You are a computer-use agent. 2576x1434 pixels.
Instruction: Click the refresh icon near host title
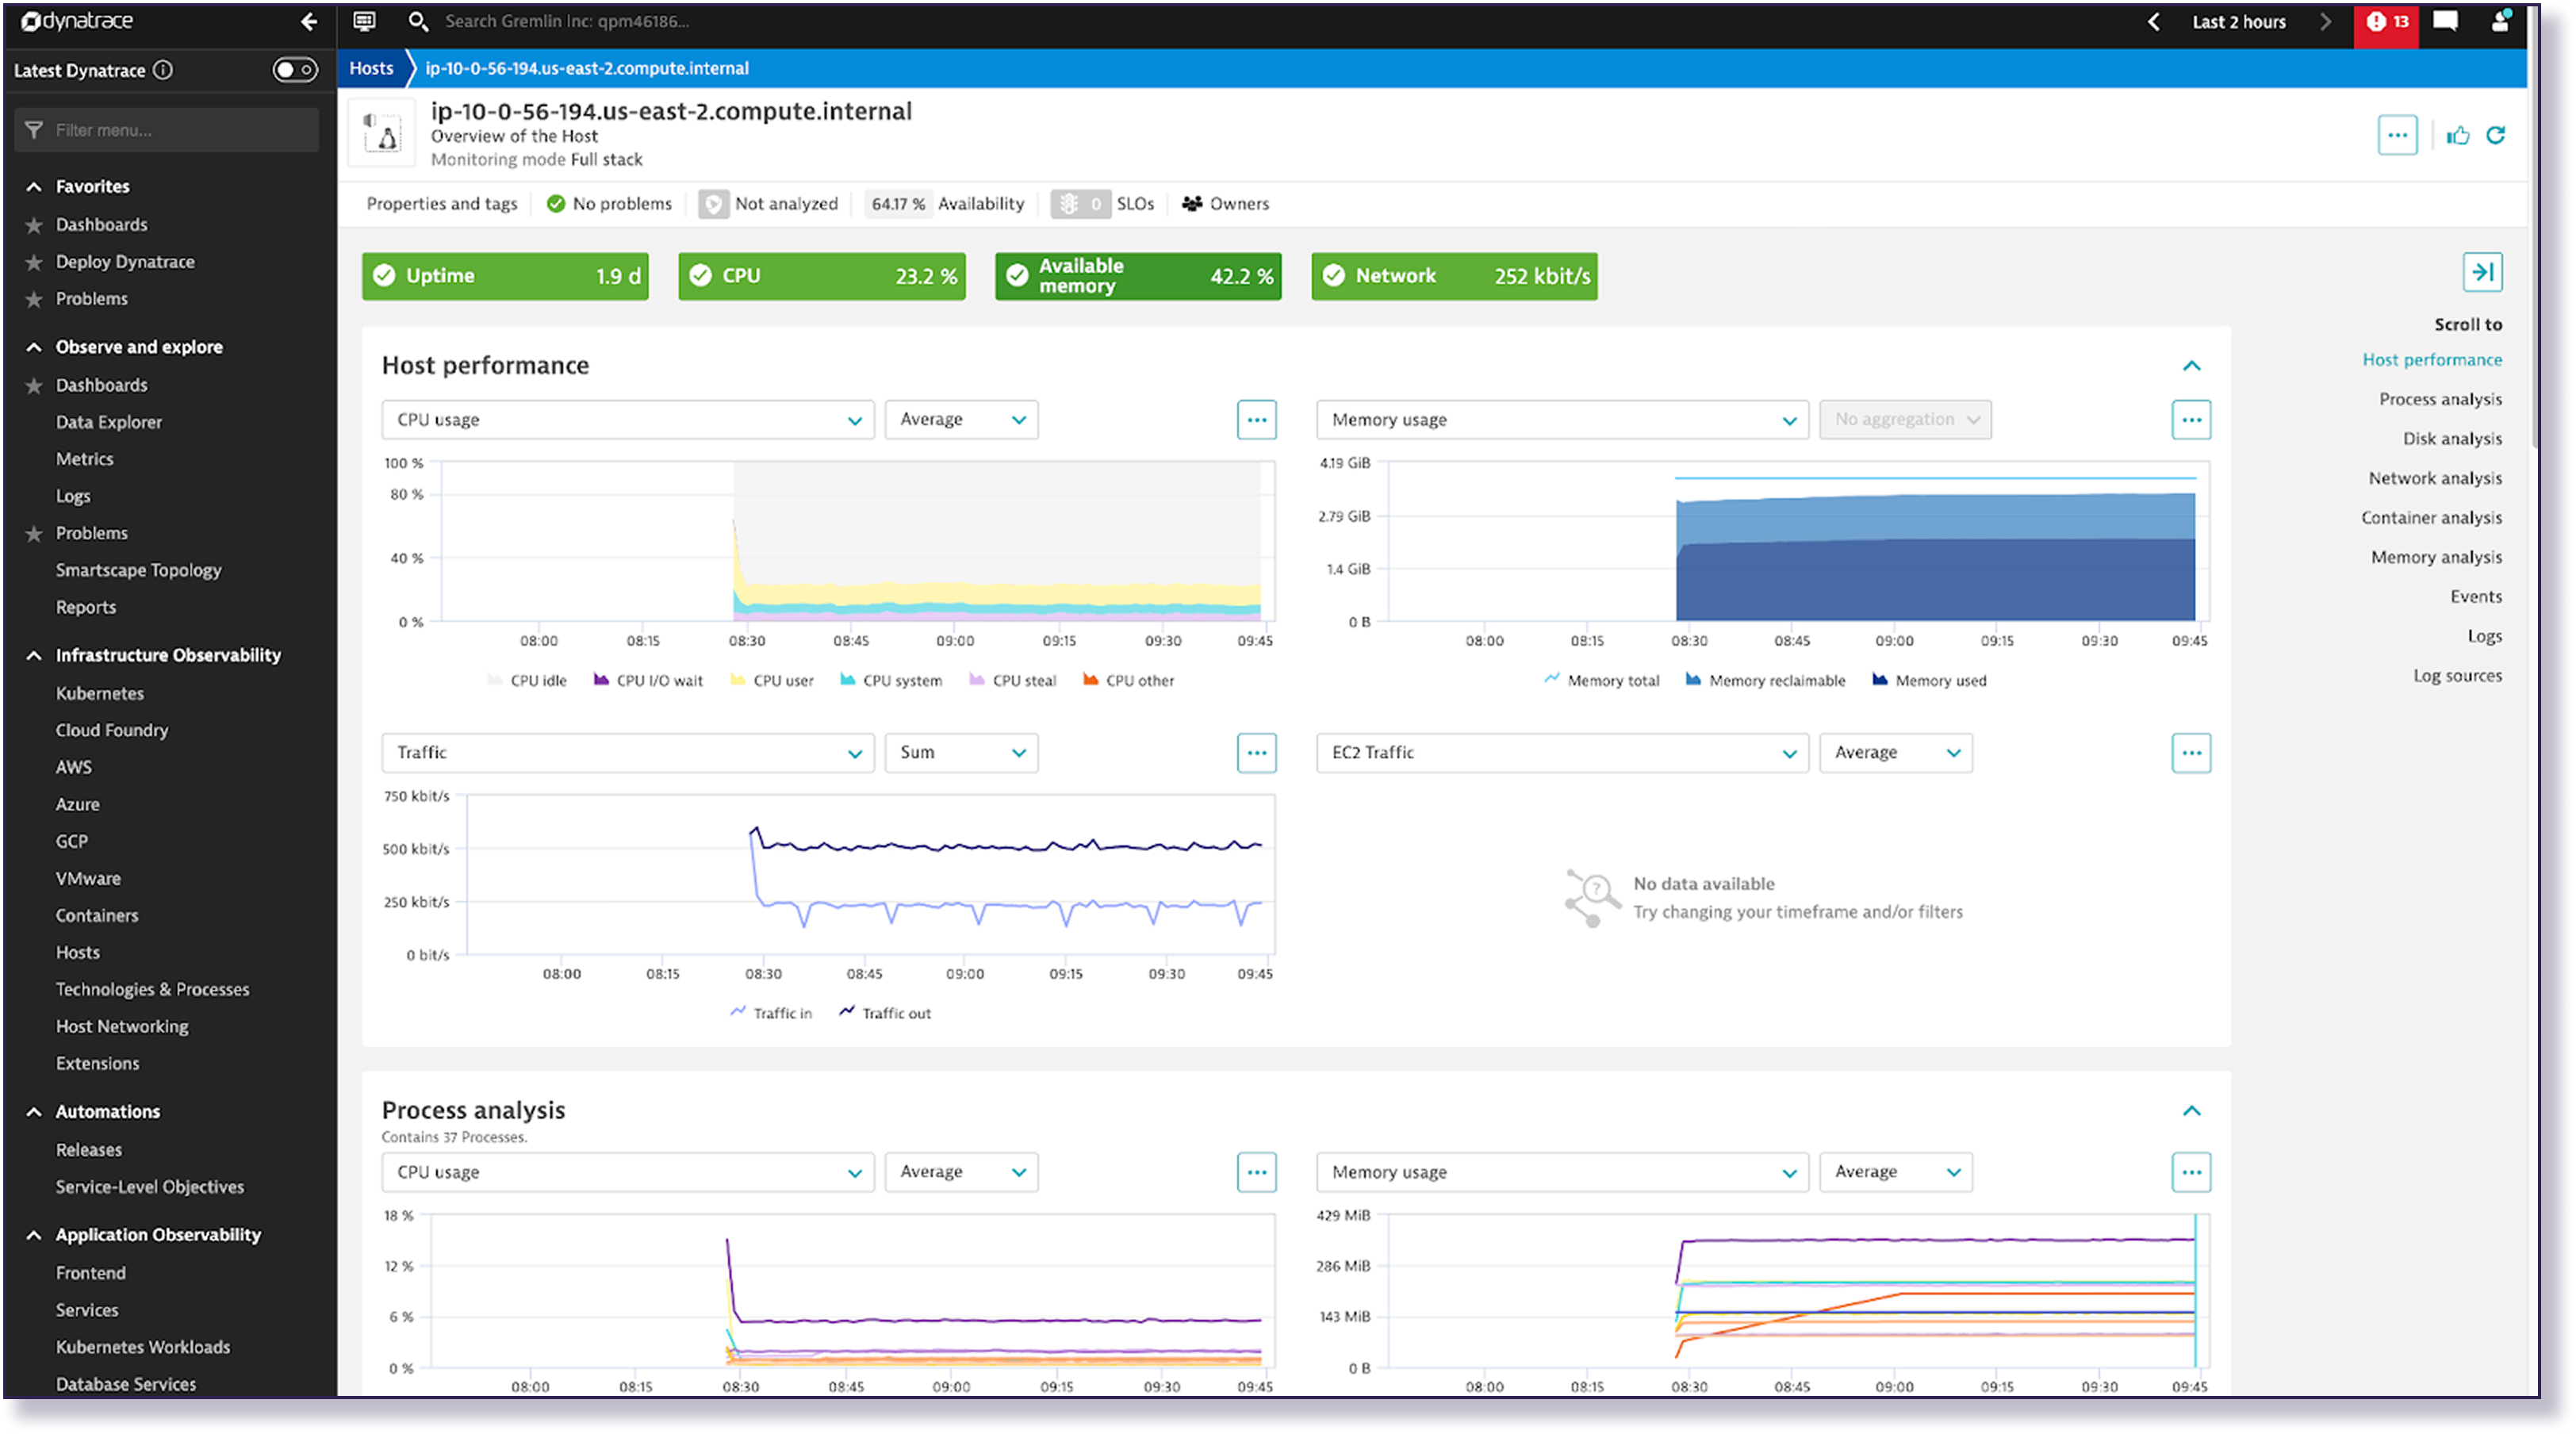2496,135
